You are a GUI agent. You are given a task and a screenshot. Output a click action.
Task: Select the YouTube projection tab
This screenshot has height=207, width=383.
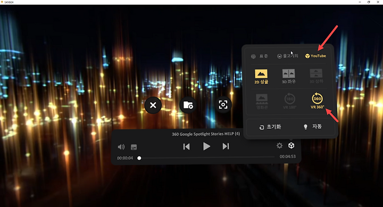[315, 56]
